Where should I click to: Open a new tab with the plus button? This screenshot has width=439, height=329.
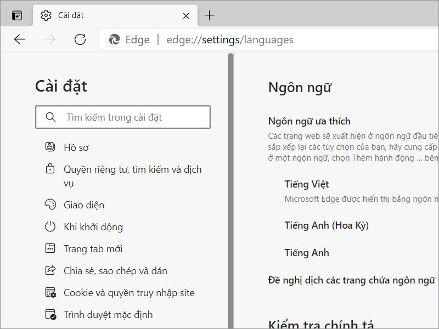pyautogui.click(x=210, y=15)
